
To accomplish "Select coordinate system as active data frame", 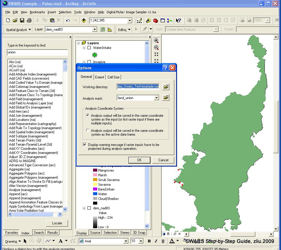I will (88, 130).
